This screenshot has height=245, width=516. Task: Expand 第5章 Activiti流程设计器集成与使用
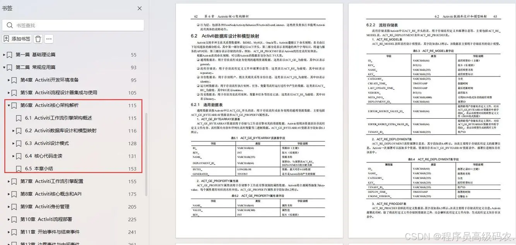click(x=9, y=93)
